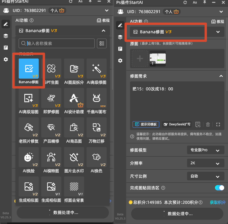Click notes sidebar icon in right panel
Image resolution: width=228 pixels, height=224 pixels.
[x=120, y=49]
